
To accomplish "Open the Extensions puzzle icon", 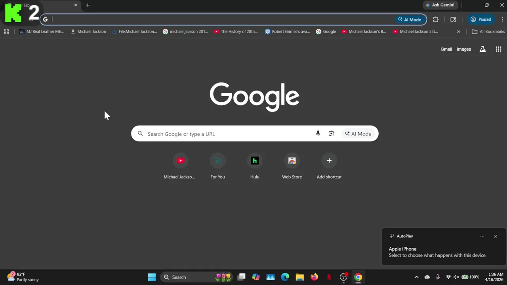I will 436,19.
